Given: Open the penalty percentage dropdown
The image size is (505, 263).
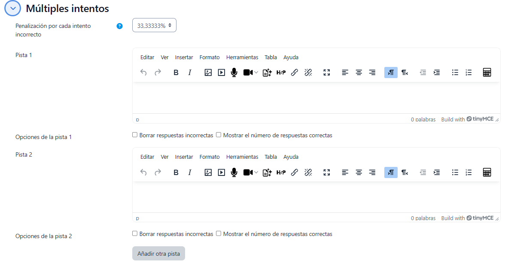Looking at the screenshot, I should pos(154,25).
